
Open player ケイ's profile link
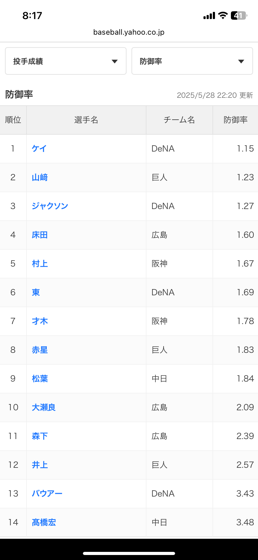(39, 148)
